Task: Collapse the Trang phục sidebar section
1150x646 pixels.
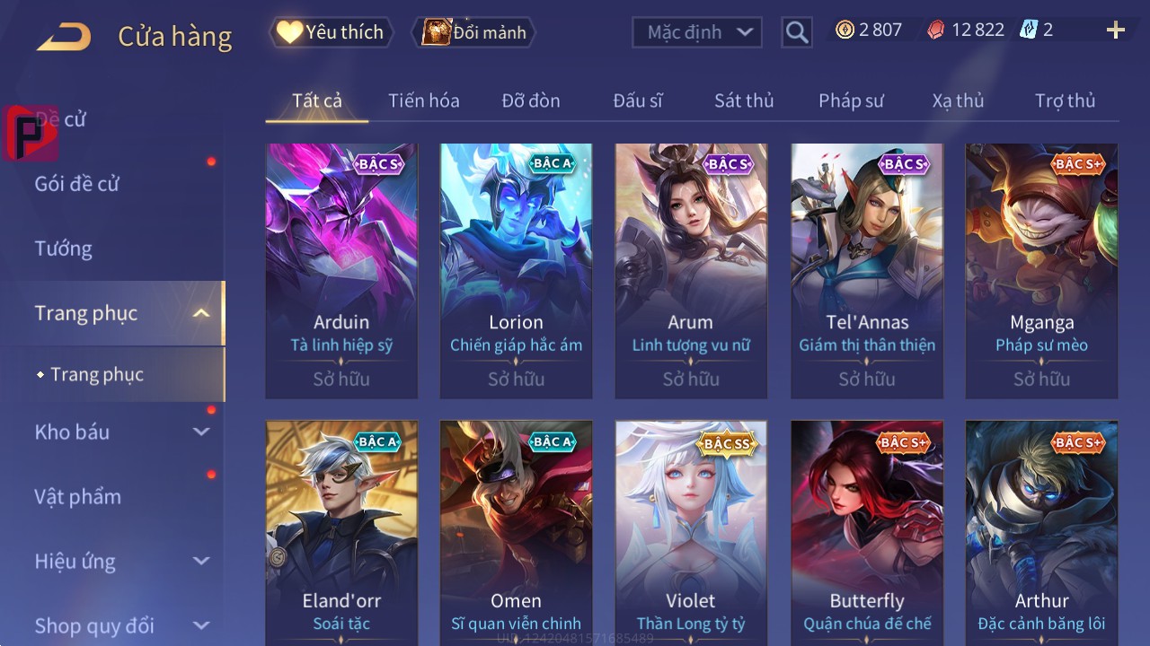Action: tap(201, 313)
